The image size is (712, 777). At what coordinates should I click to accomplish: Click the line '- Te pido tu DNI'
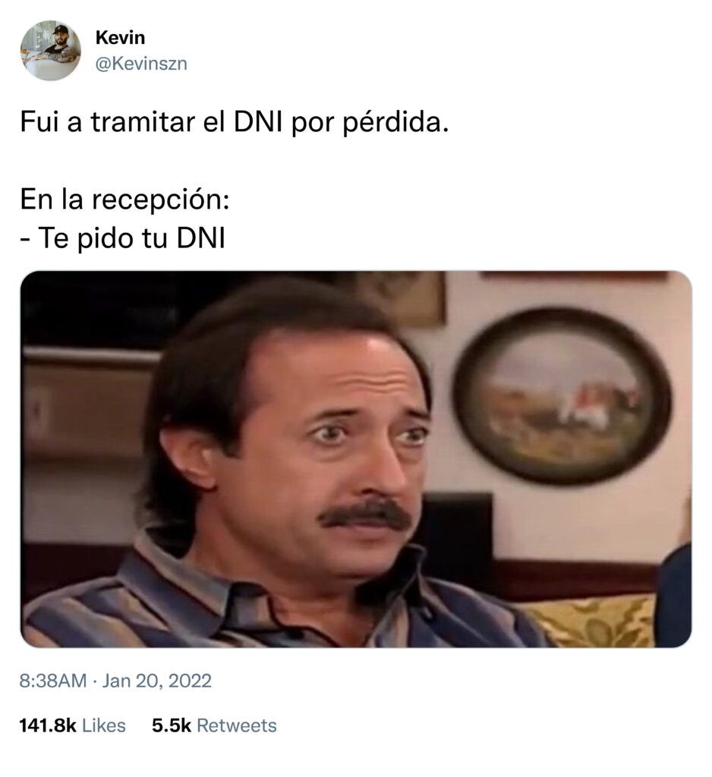pos(122,238)
